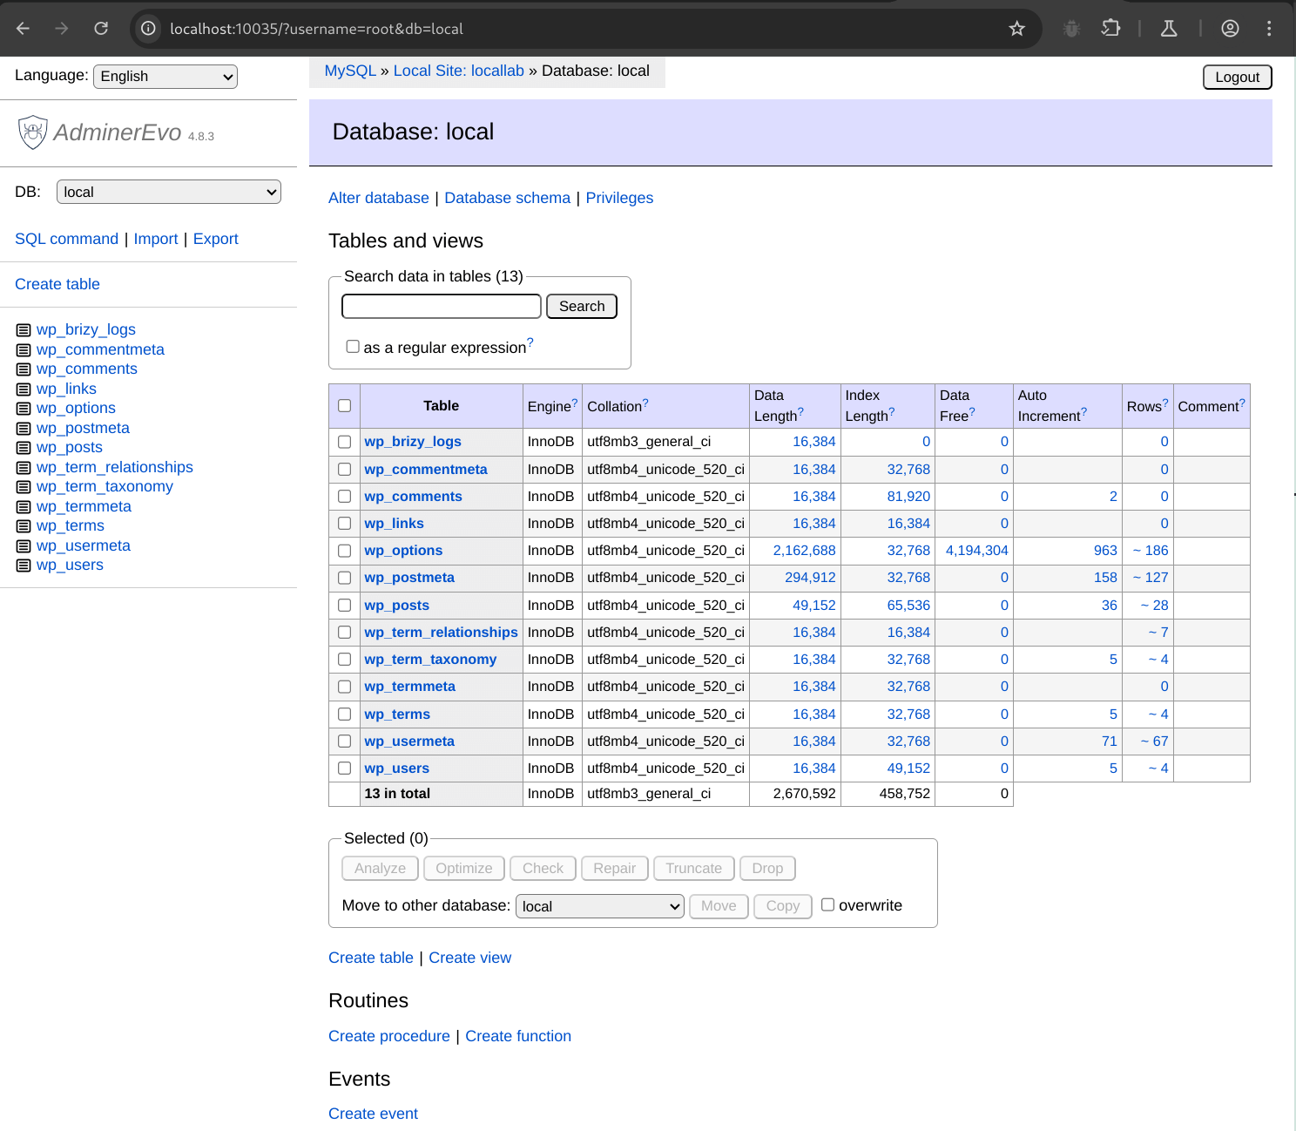
Task: Select all tables with the header checkbox
Action: 344,406
